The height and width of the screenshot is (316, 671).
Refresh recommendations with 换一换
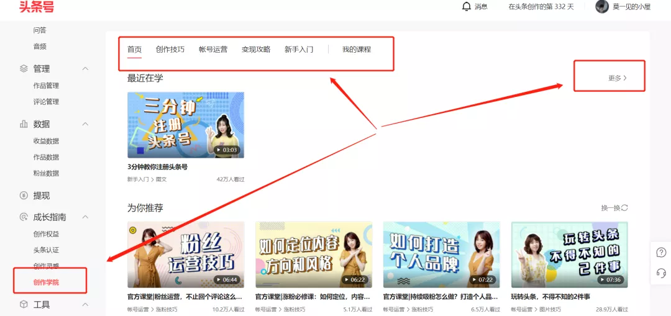click(614, 208)
